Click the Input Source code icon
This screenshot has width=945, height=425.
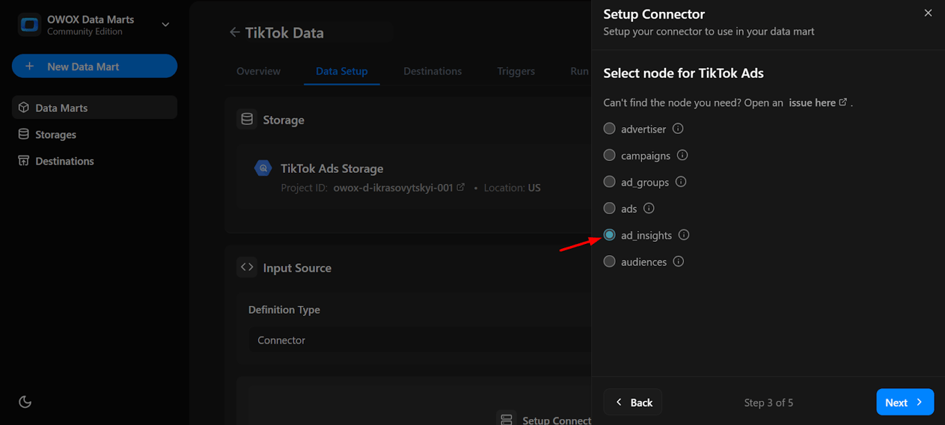[247, 267]
